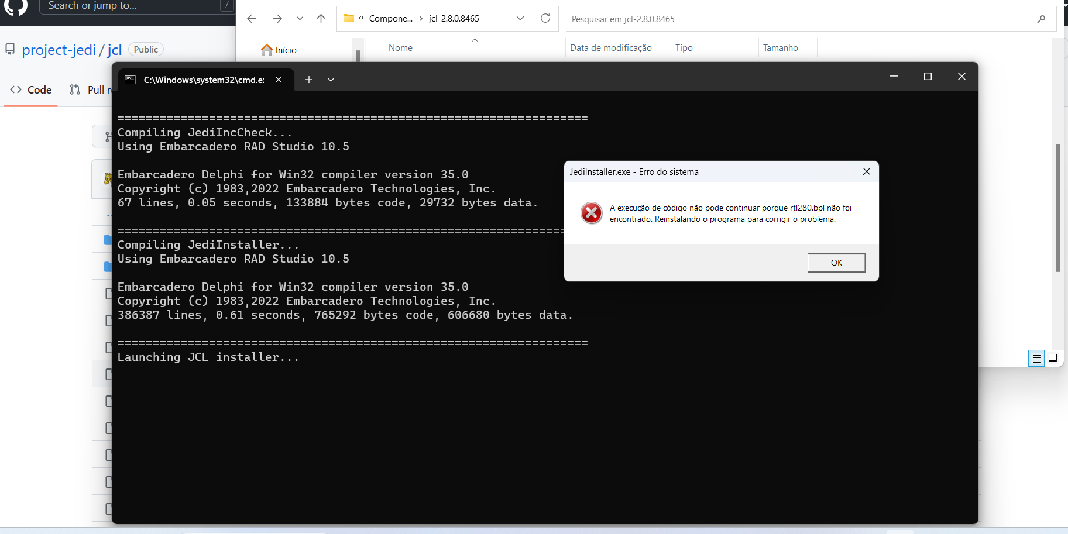
Task: Open a new terminal tab with plus
Action: point(309,80)
